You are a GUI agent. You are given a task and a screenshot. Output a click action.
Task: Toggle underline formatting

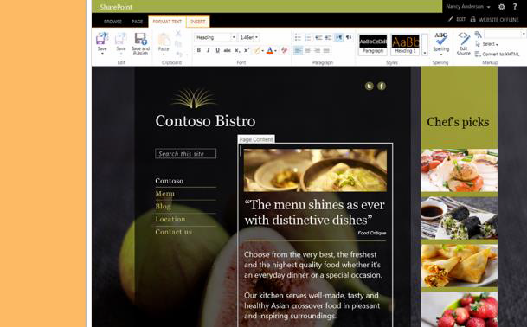coord(217,50)
